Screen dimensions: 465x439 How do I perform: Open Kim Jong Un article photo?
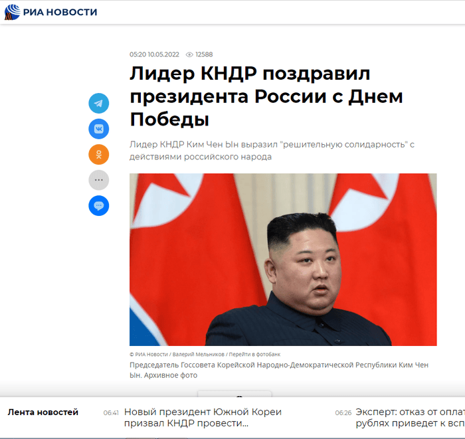[283, 260]
